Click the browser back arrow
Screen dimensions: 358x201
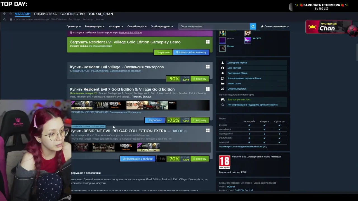tap(4, 14)
